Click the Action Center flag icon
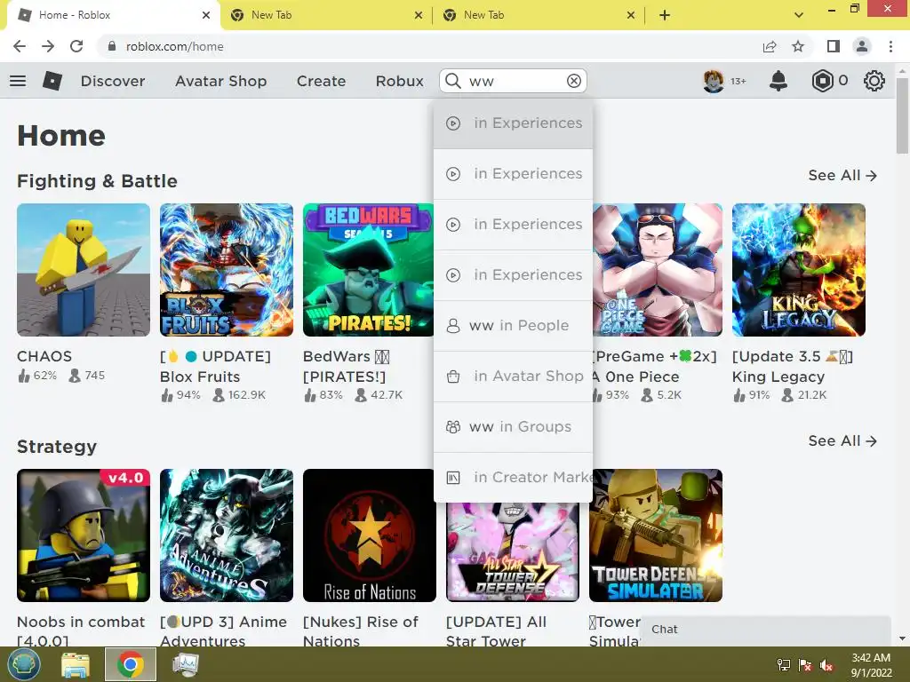 805,665
